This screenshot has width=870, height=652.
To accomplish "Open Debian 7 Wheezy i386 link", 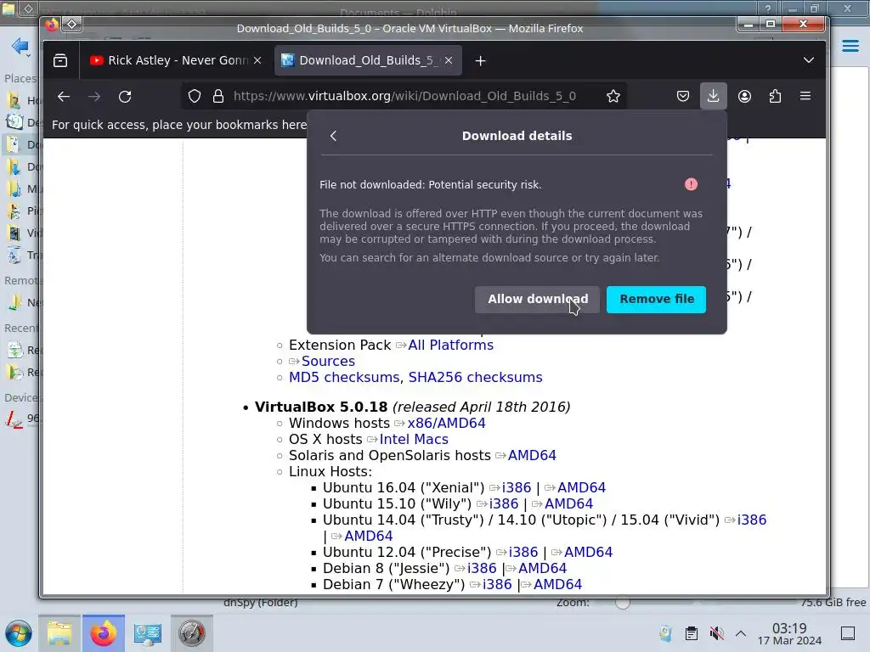I will coord(497,584).
